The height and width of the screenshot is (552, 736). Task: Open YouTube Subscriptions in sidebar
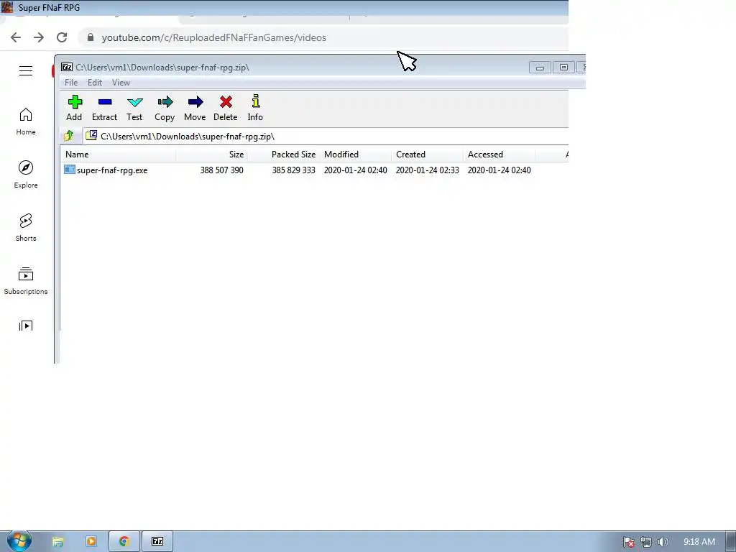26,281
